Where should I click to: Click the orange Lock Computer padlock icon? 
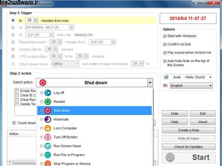pos(48,128)
